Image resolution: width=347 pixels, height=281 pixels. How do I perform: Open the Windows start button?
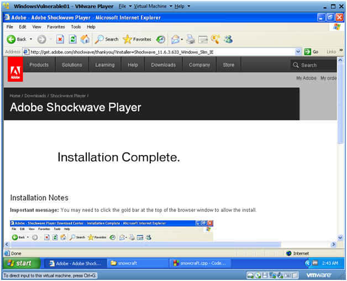point(22,263)
